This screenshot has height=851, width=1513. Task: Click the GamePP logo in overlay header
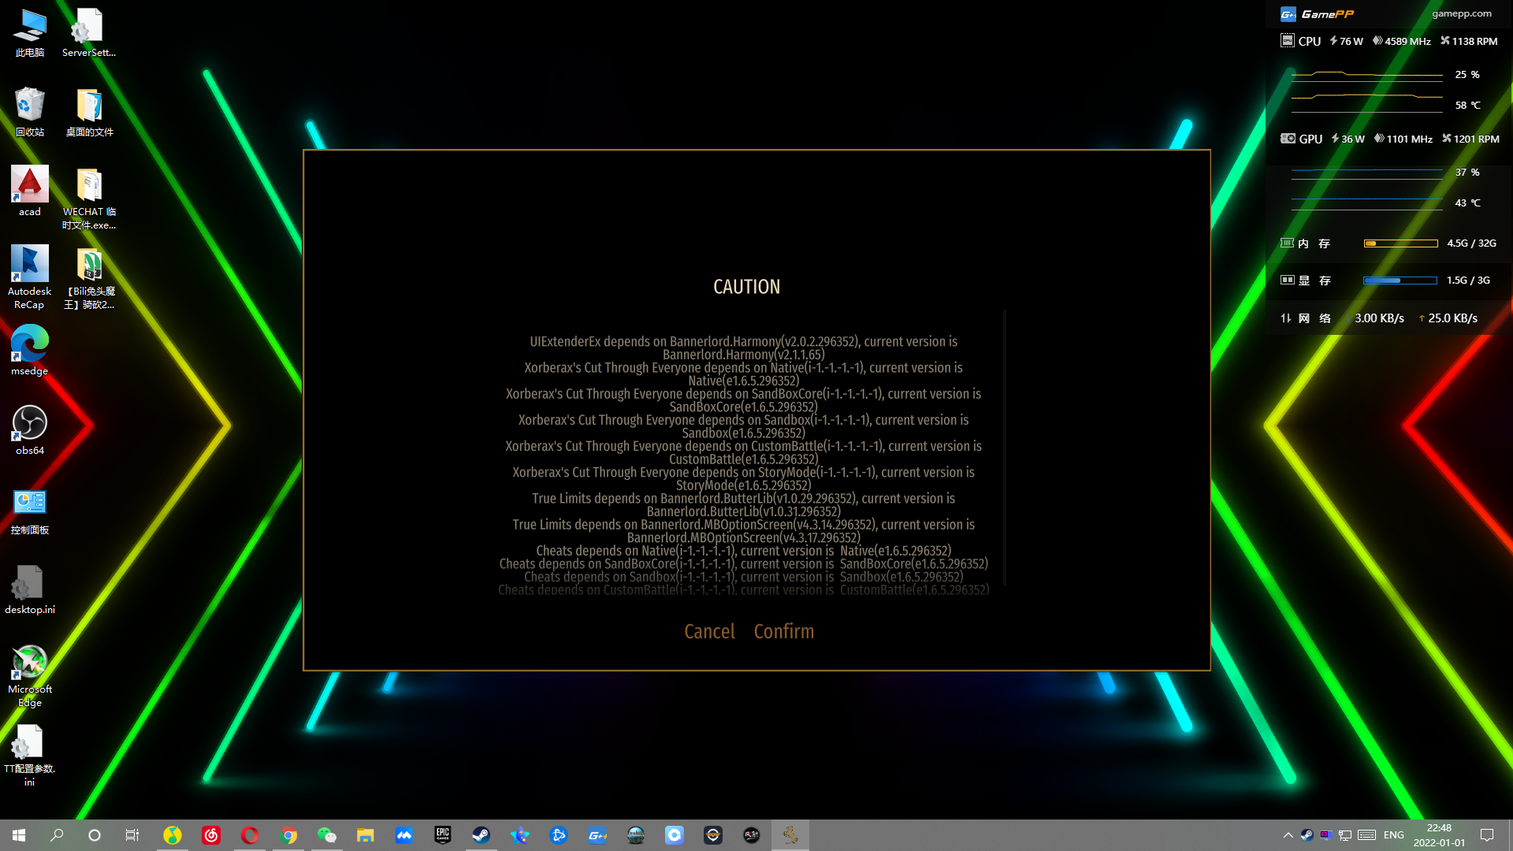pyautogui.click(x=1317, y=14)
